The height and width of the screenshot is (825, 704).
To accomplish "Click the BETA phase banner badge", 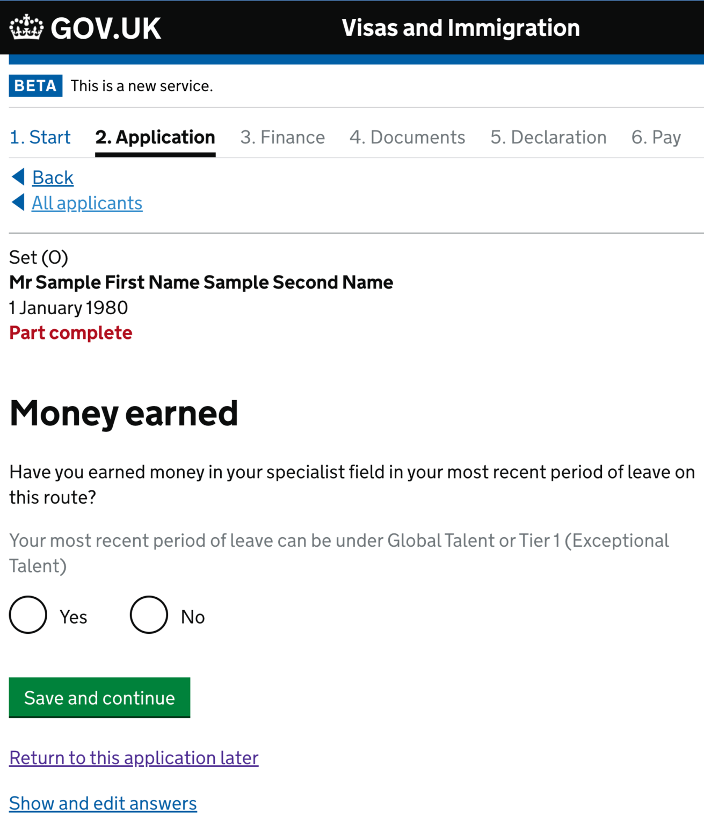I will coord(35,85).
